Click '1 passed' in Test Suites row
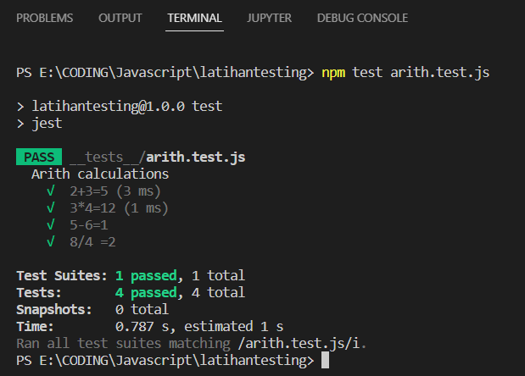This screenshot has height=376, width=525. [146, 276]
